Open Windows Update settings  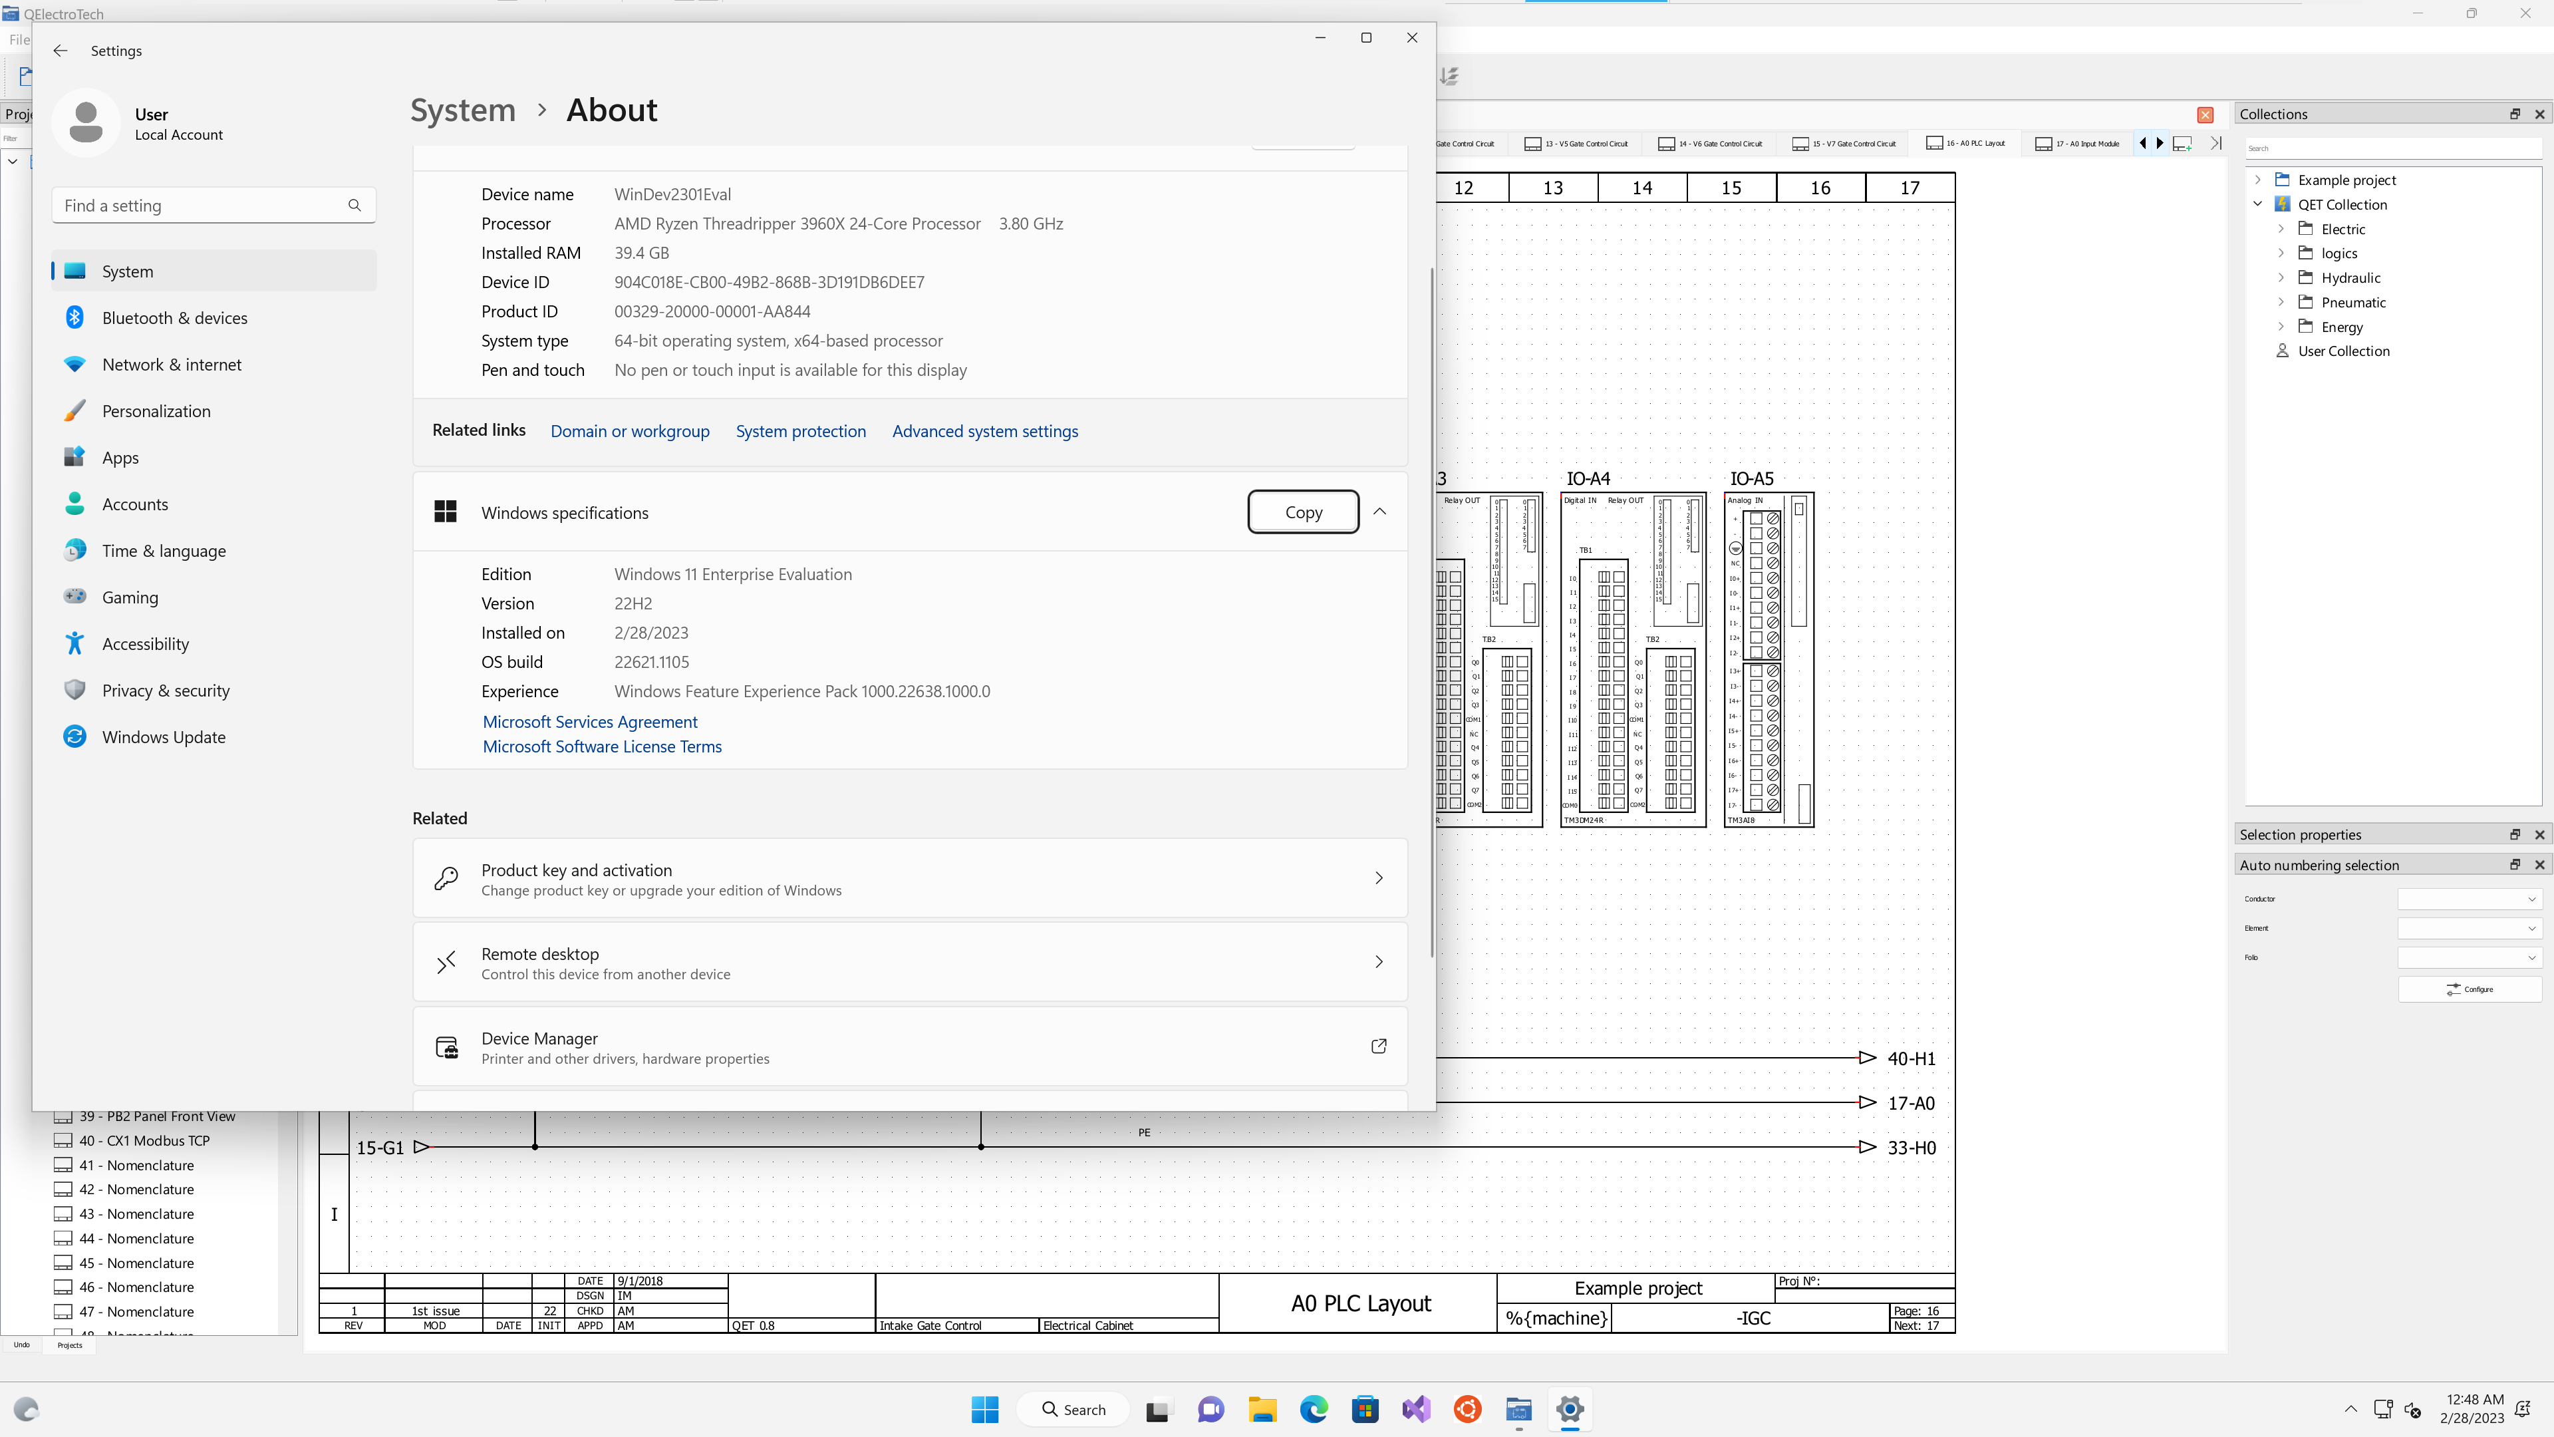(x=214, y=737)
